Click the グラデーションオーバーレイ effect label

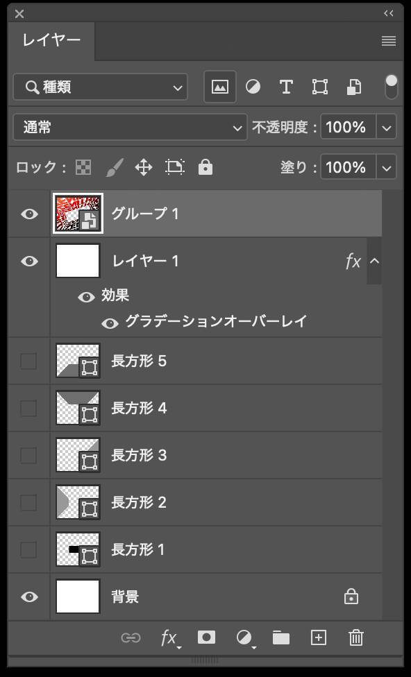coord(216,321)
